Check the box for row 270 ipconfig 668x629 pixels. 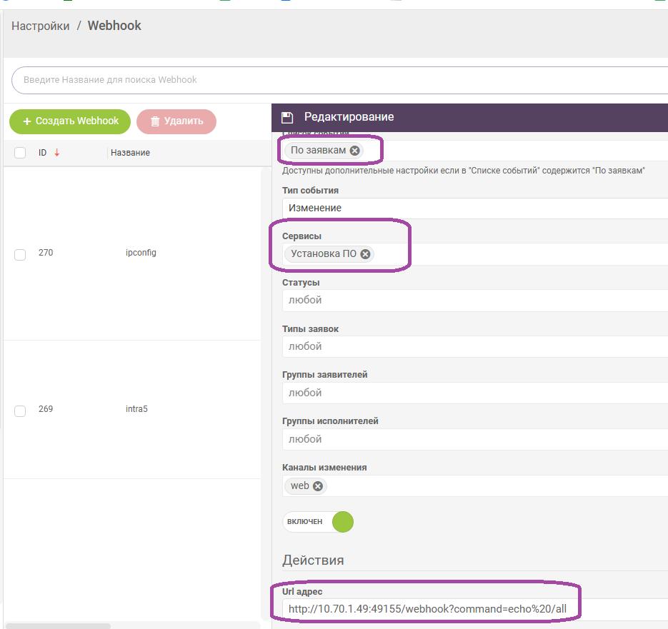(x=20, y=254)
